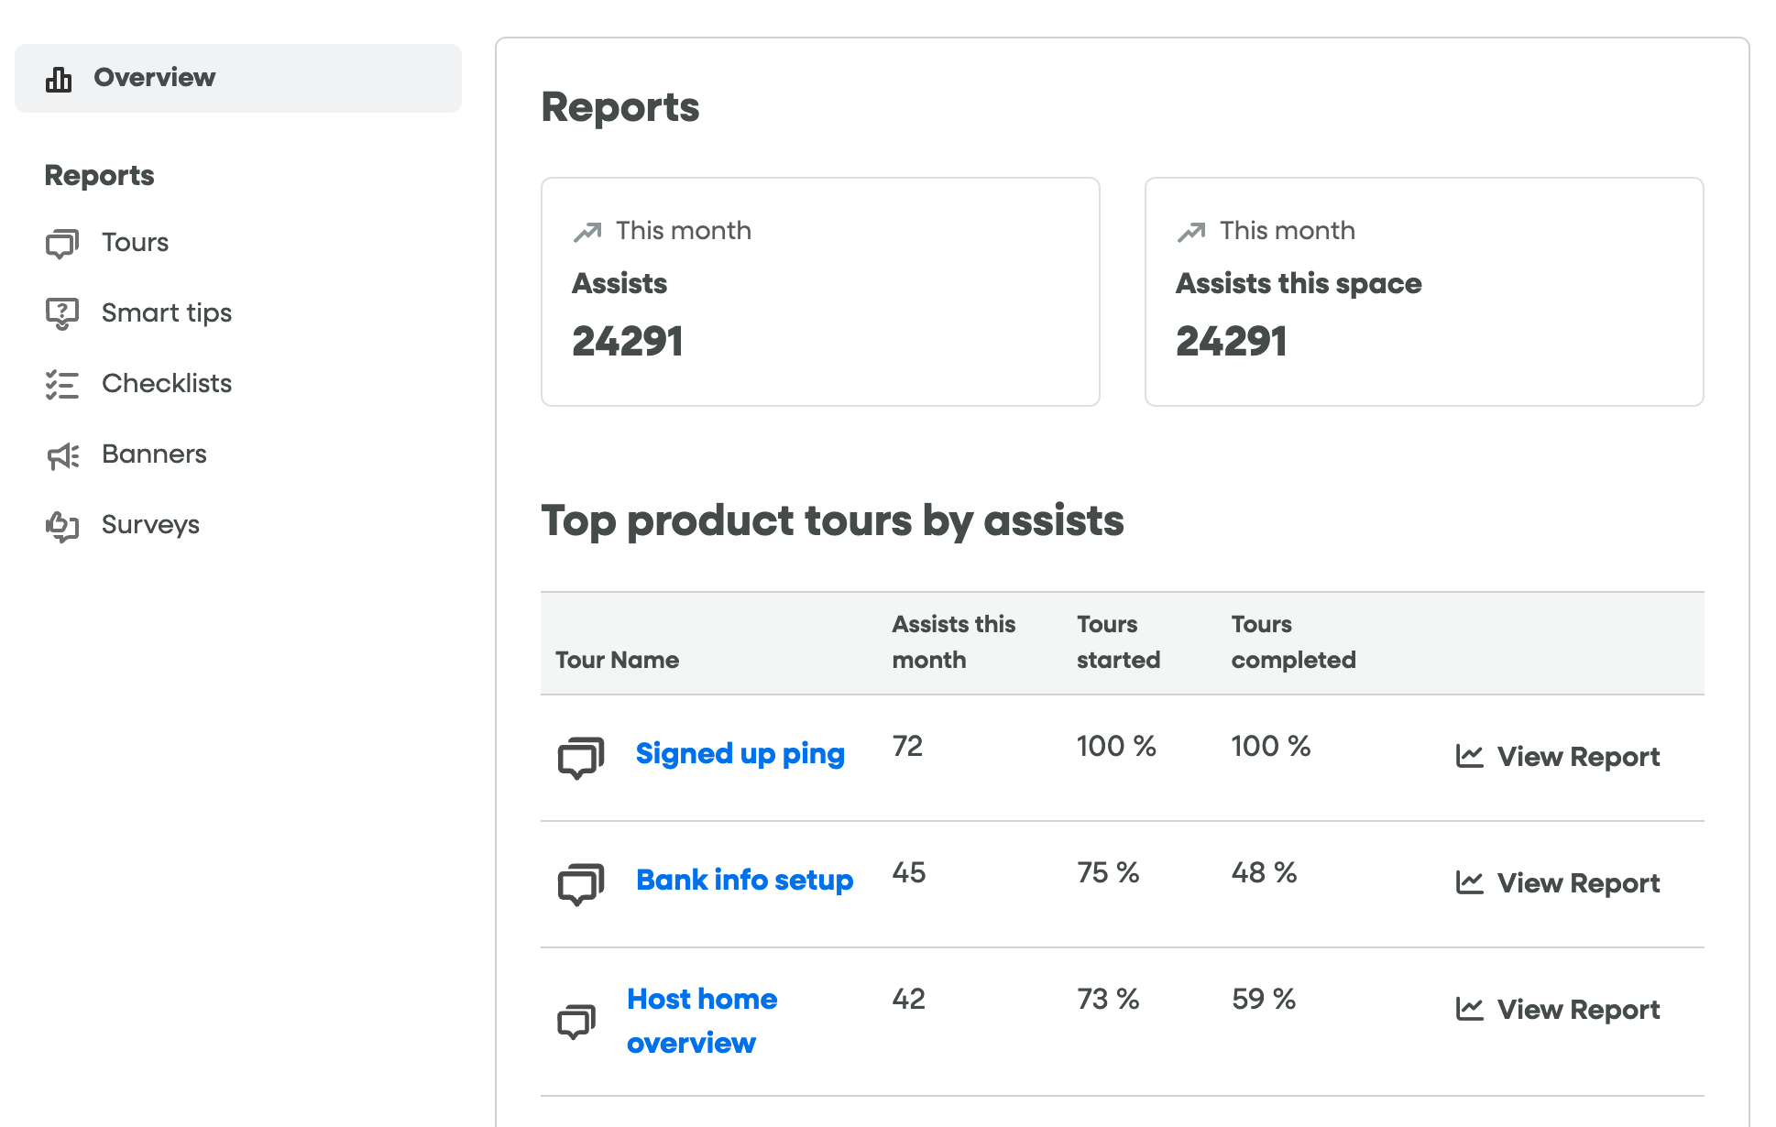View Report for Bank info setup

point(1577,883)
